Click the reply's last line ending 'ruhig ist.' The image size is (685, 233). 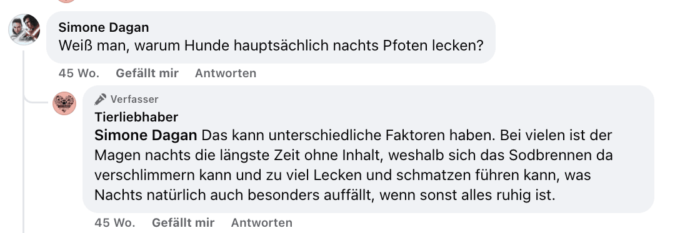(324, 195)
